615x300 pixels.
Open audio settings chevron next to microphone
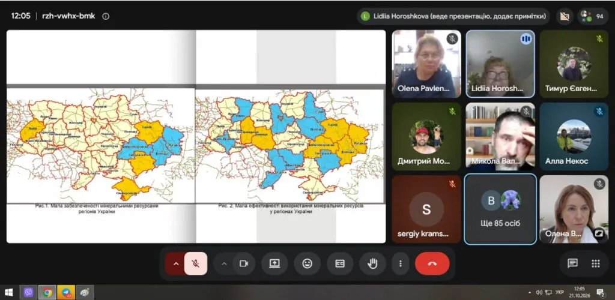pyautogui.click(x=176, y=263)
